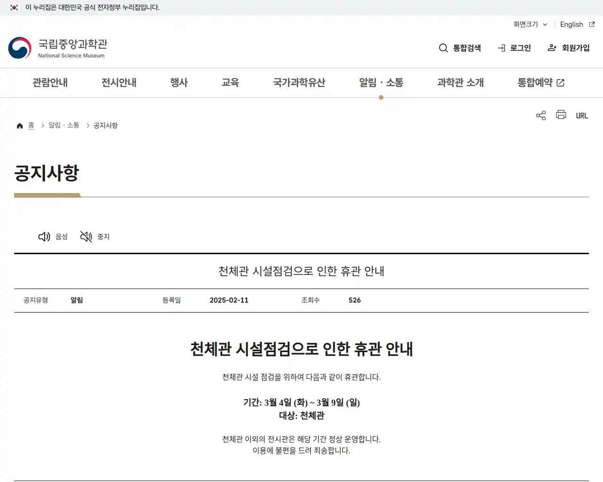Select the 교육 menu item
The image size is (603, 482).
coord(230,82)
